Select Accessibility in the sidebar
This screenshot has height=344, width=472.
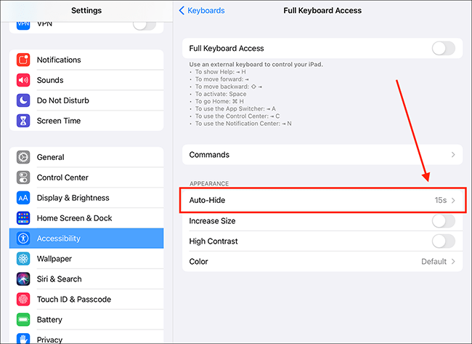coord(86,239)
